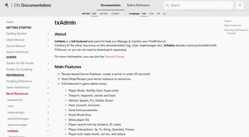Open Stock Resources section link
The width and height of the screenshot is (249, 137).
[x=17, y=94]
